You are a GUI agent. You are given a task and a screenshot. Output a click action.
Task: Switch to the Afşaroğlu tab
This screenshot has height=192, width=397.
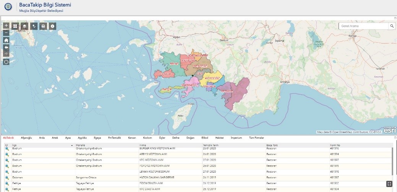pos(26,138)
